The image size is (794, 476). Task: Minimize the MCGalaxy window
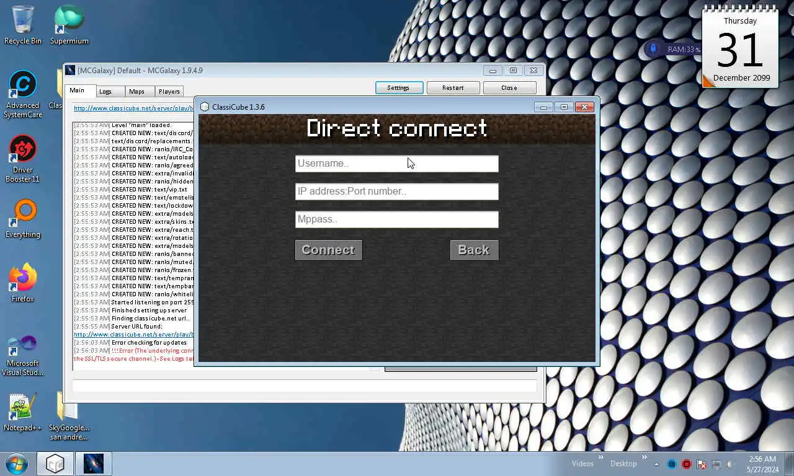click(x=493, y=71)
